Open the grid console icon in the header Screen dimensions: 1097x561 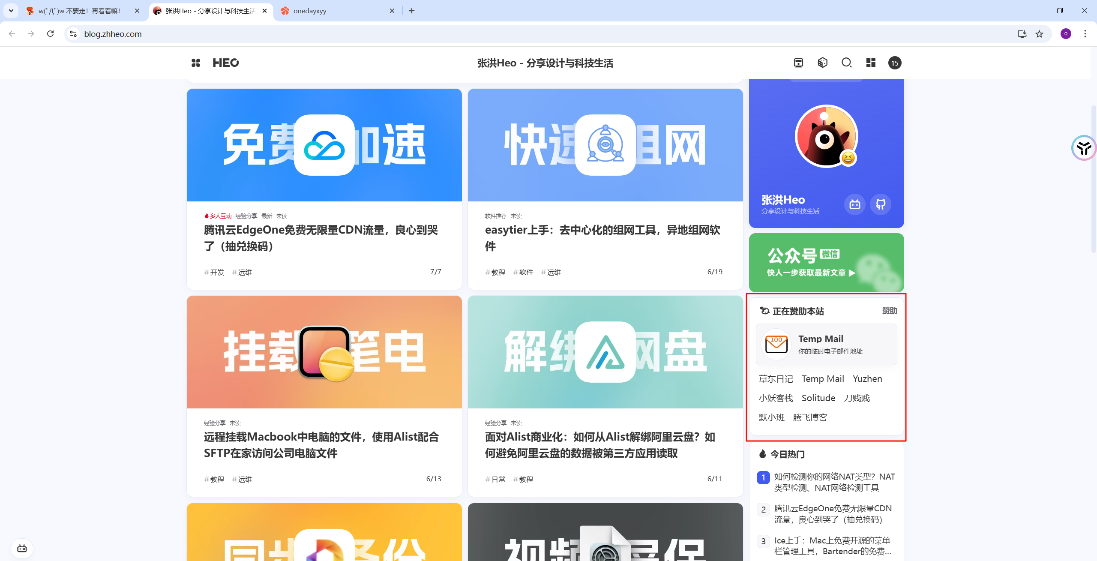[x=871, y=63]
